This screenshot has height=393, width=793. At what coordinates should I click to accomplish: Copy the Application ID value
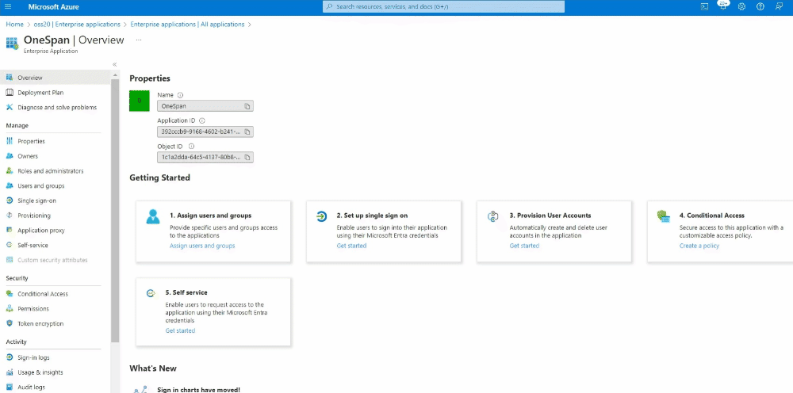pos(247,132)
